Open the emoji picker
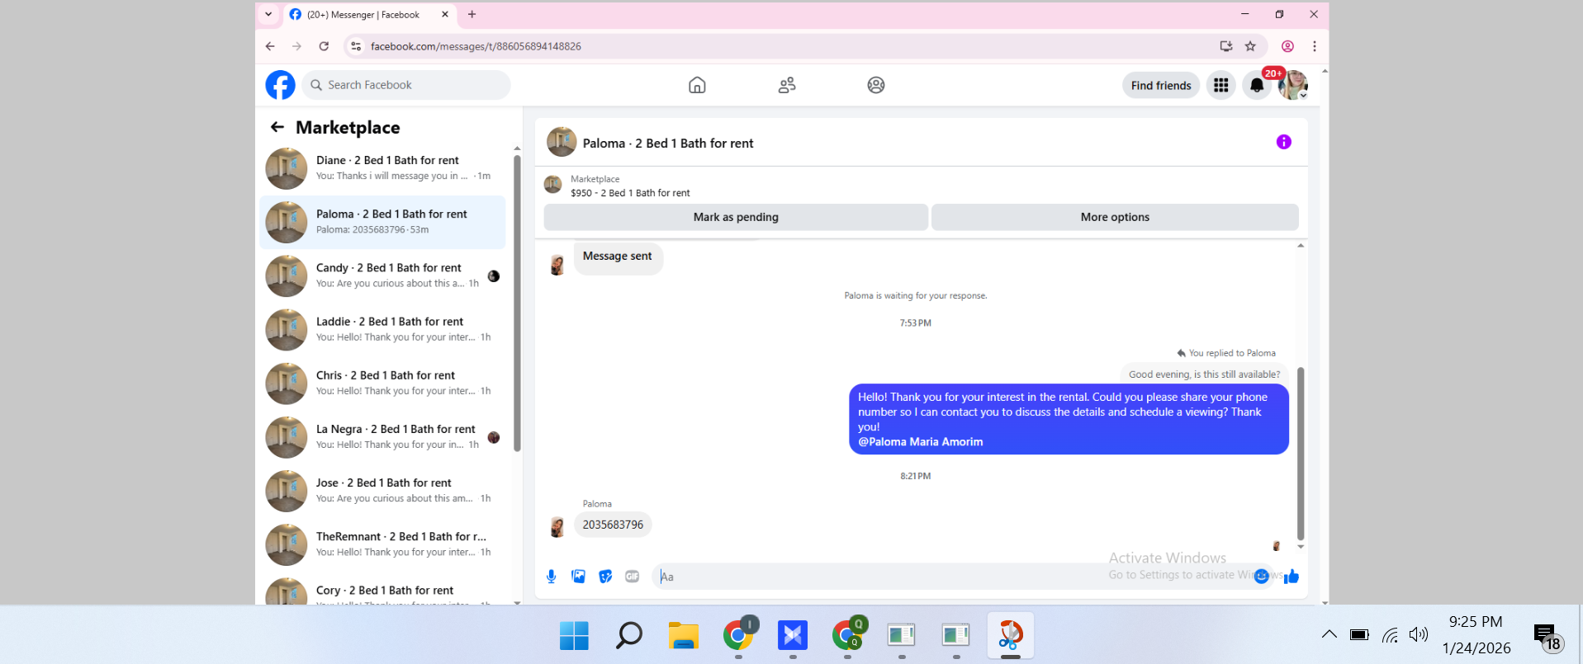1583x664 pixels. click(1261, 577)
